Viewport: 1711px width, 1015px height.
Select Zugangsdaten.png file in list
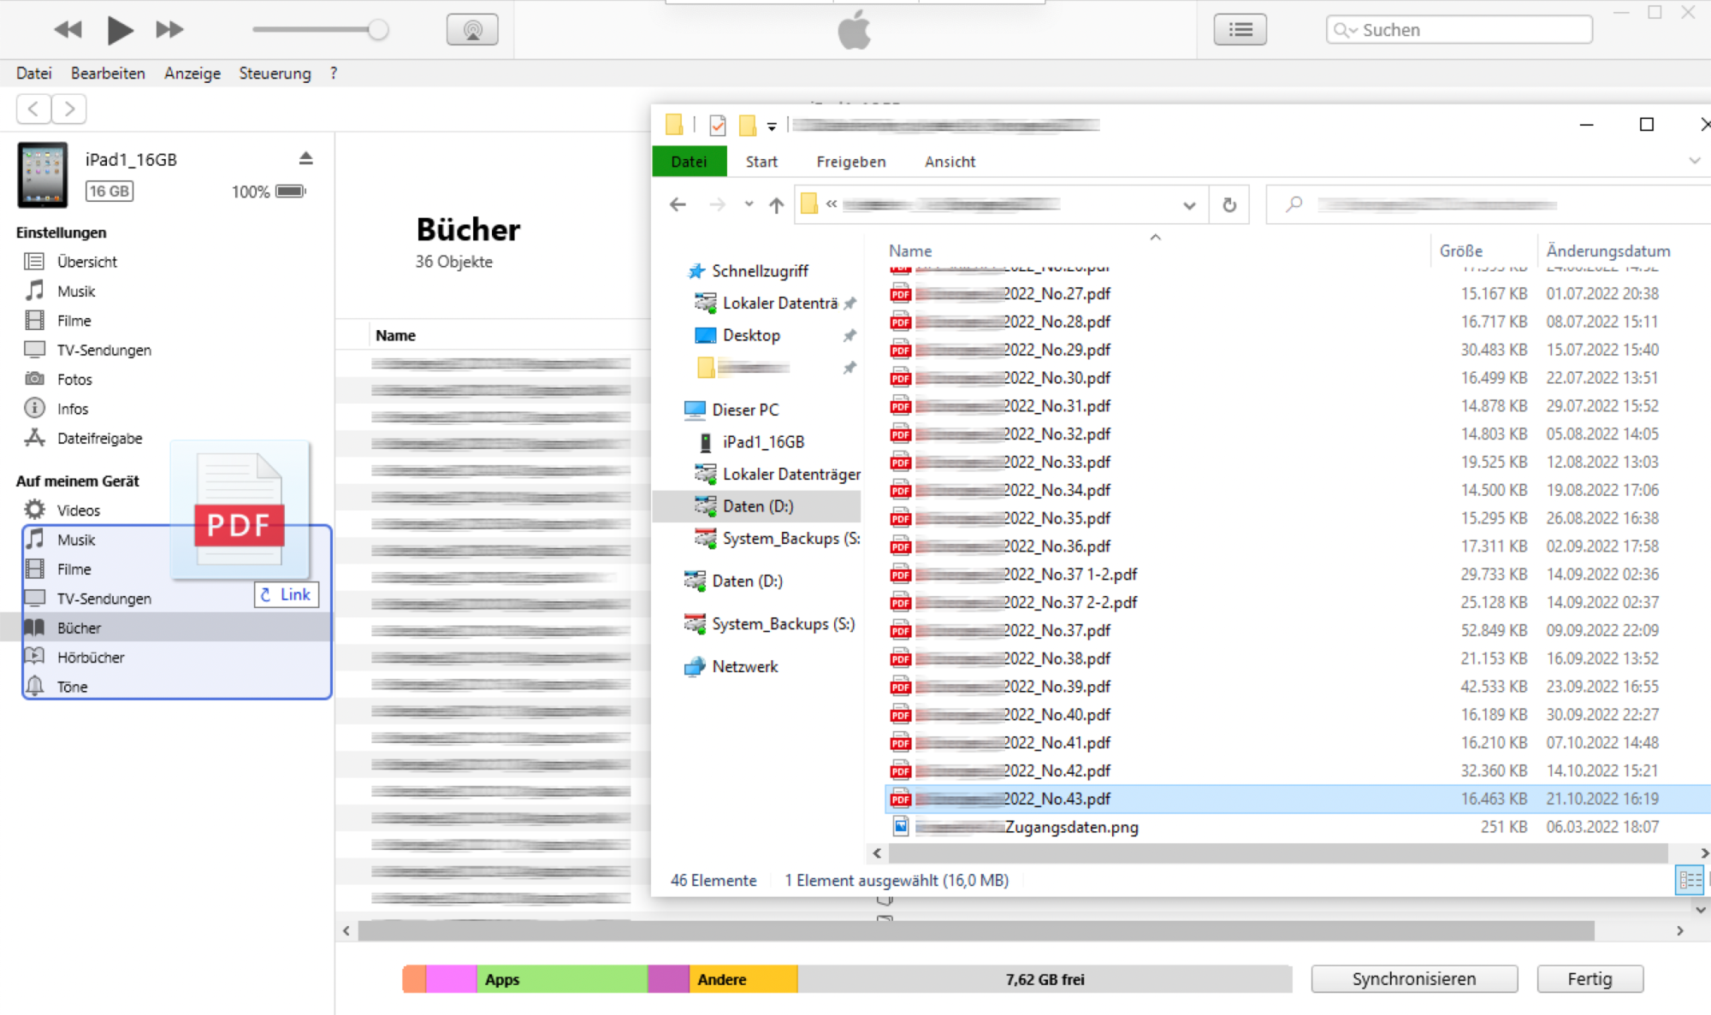(1071, 827)
